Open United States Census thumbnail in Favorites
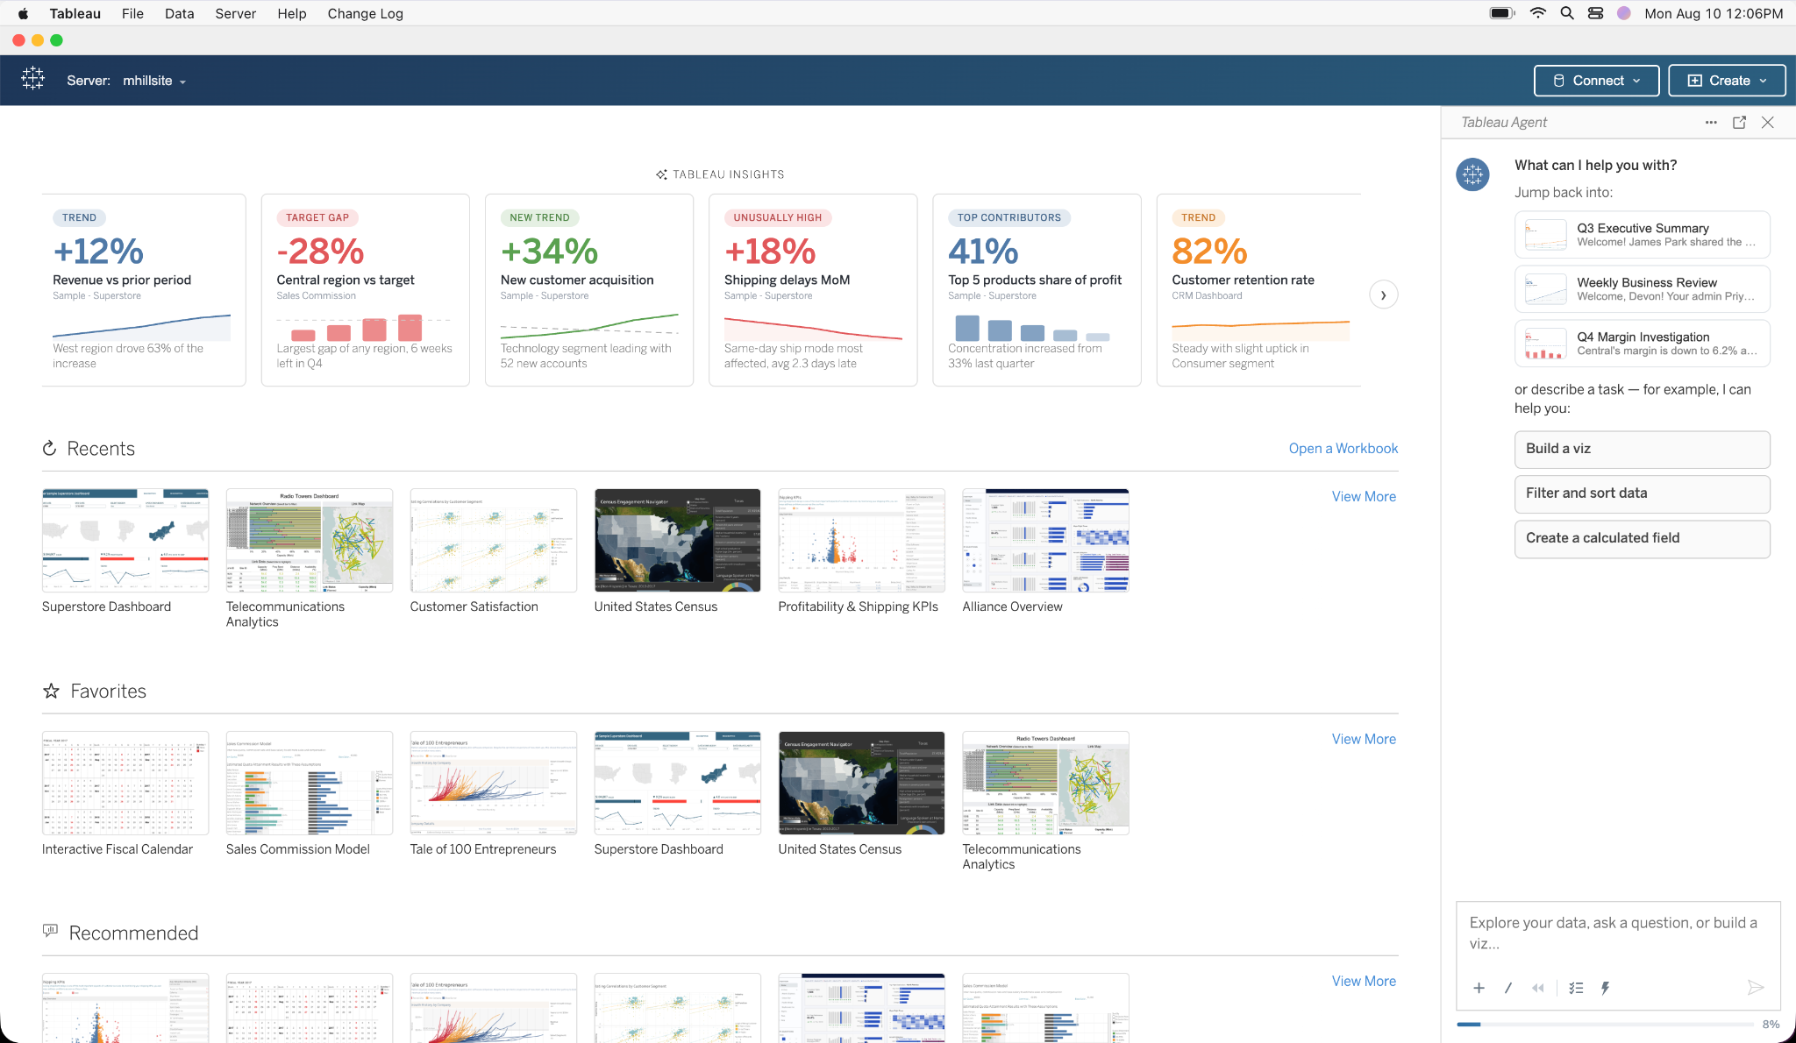Viewport: 1796px width, 1043px height. [862, 783]
